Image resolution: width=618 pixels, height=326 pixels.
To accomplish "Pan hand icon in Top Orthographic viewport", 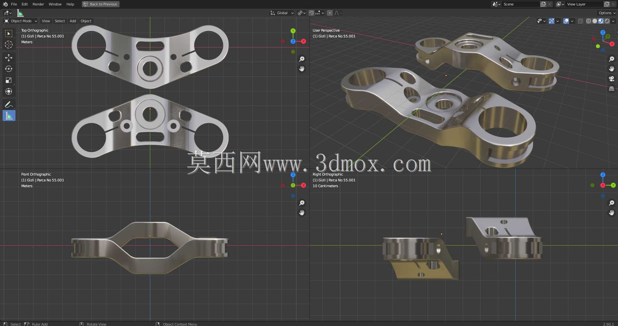I will [302, 69].
